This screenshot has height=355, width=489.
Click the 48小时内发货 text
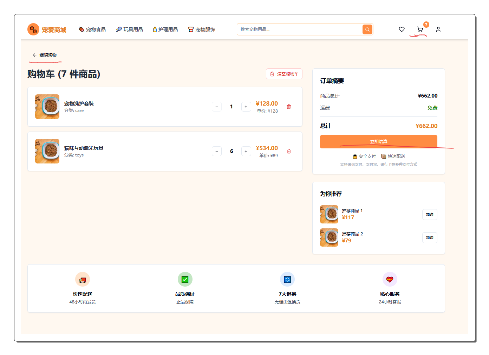pos(83,302)
